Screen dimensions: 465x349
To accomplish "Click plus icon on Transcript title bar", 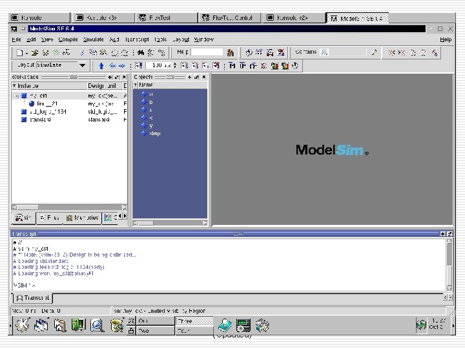I will click(x=443, y=234).
